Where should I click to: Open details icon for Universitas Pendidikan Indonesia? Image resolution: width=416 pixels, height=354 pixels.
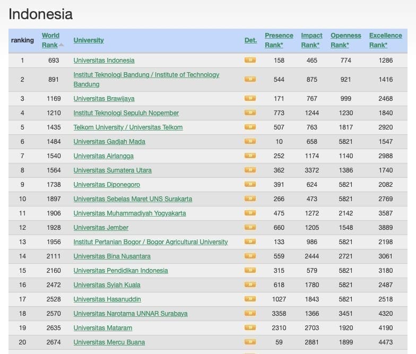pos(250,270)
